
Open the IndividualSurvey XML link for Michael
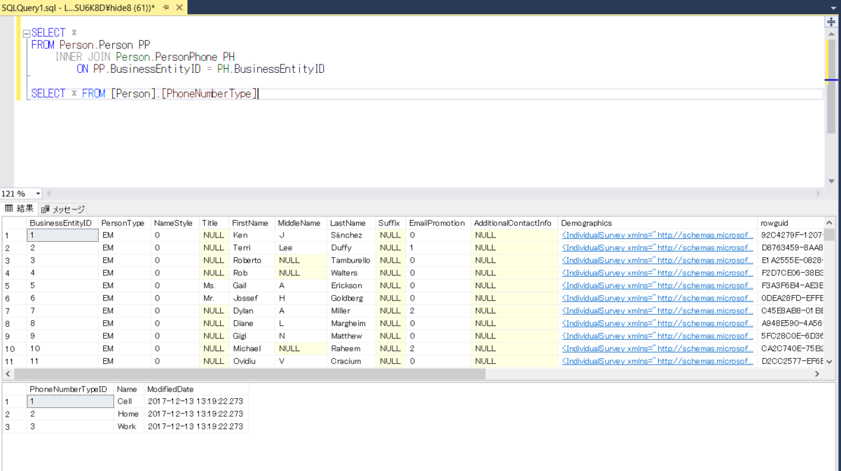[x=657, y=349]
